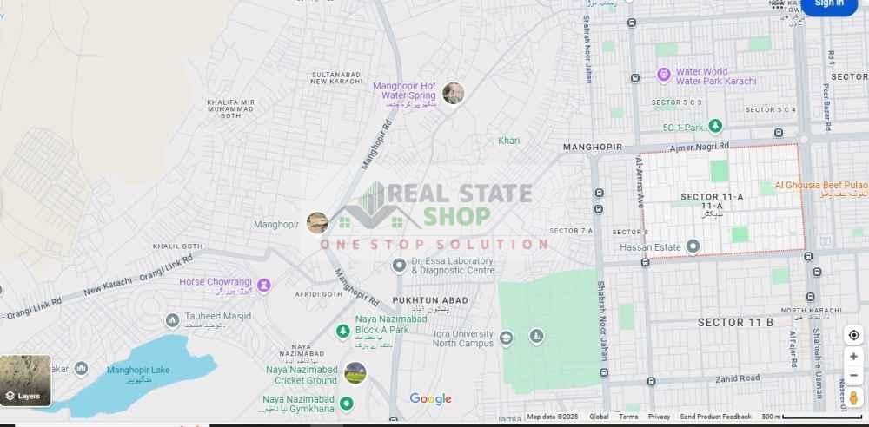Select Dr. Essa Laboratory marker
The height and width of the screenshot is (427, 869).
pyautogui.click(x=399, y=266)
